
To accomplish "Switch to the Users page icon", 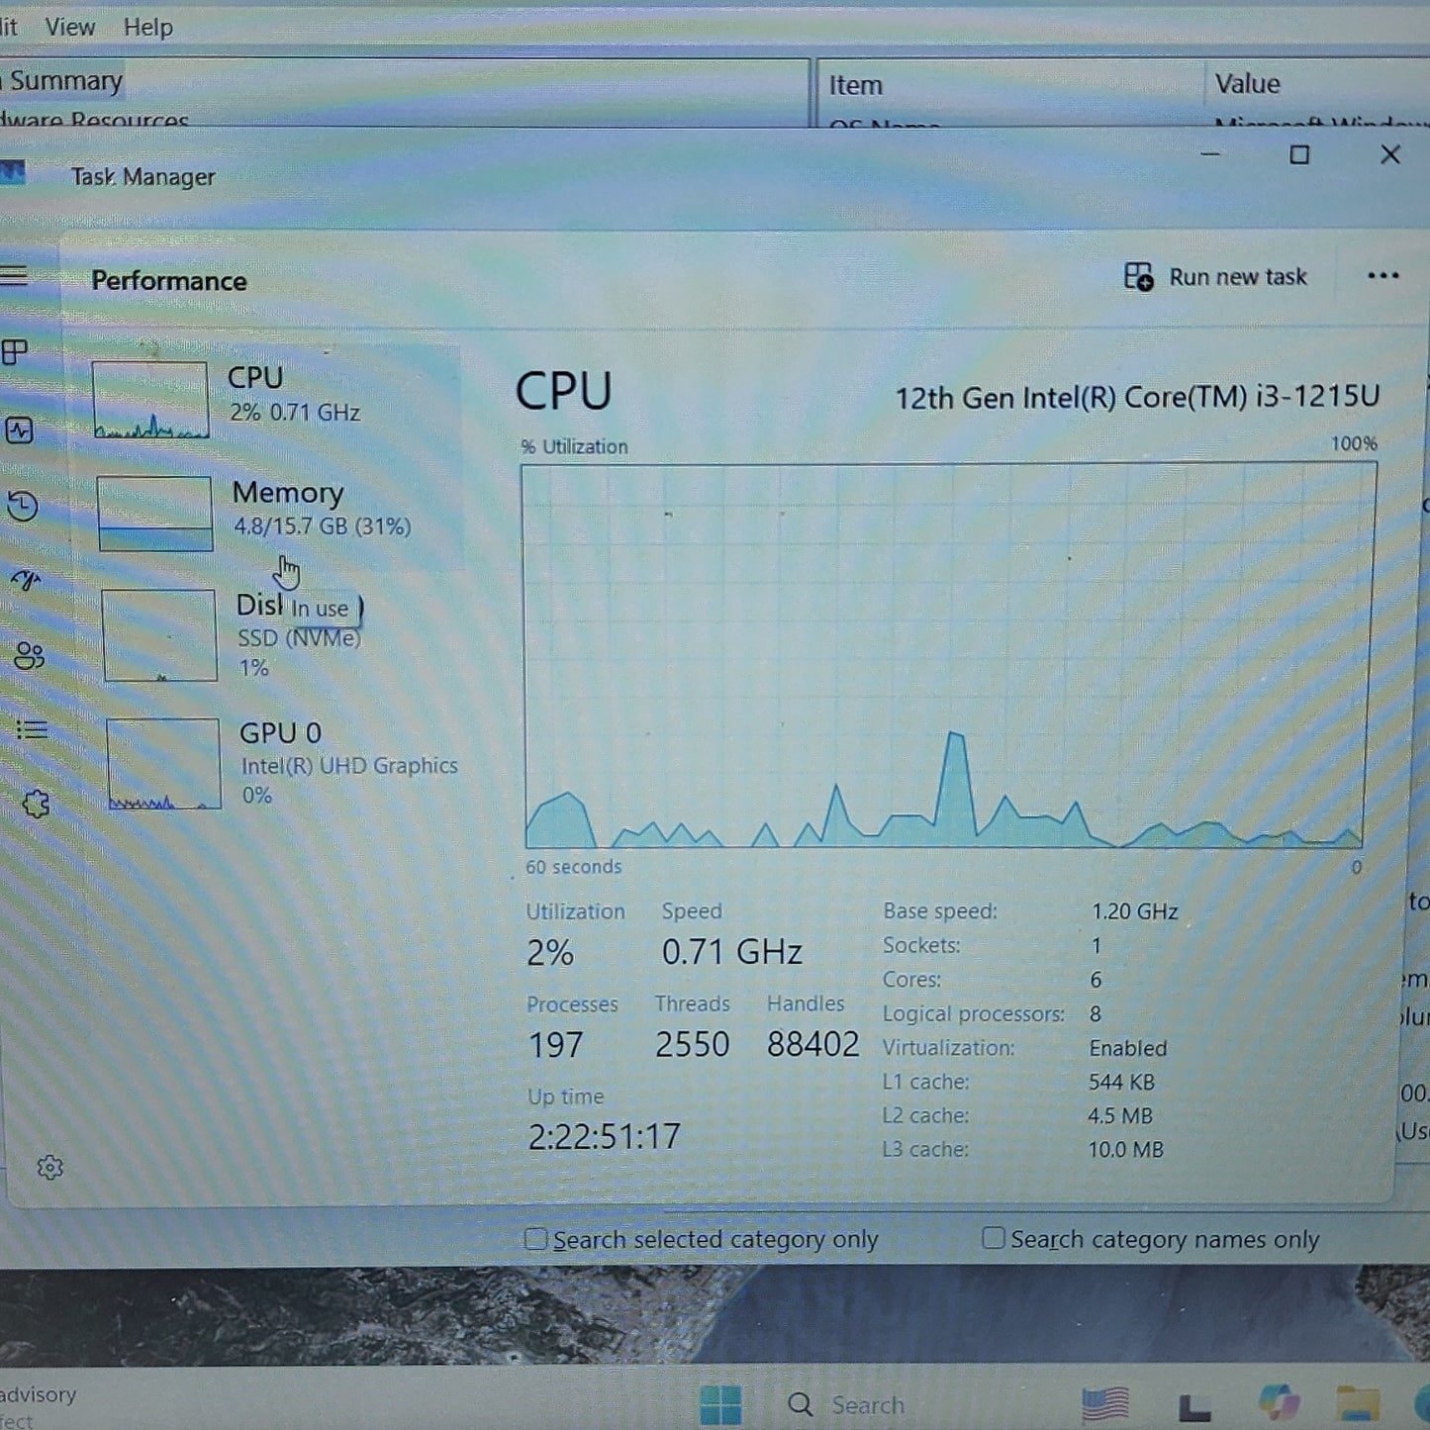I will click(29, 655).
